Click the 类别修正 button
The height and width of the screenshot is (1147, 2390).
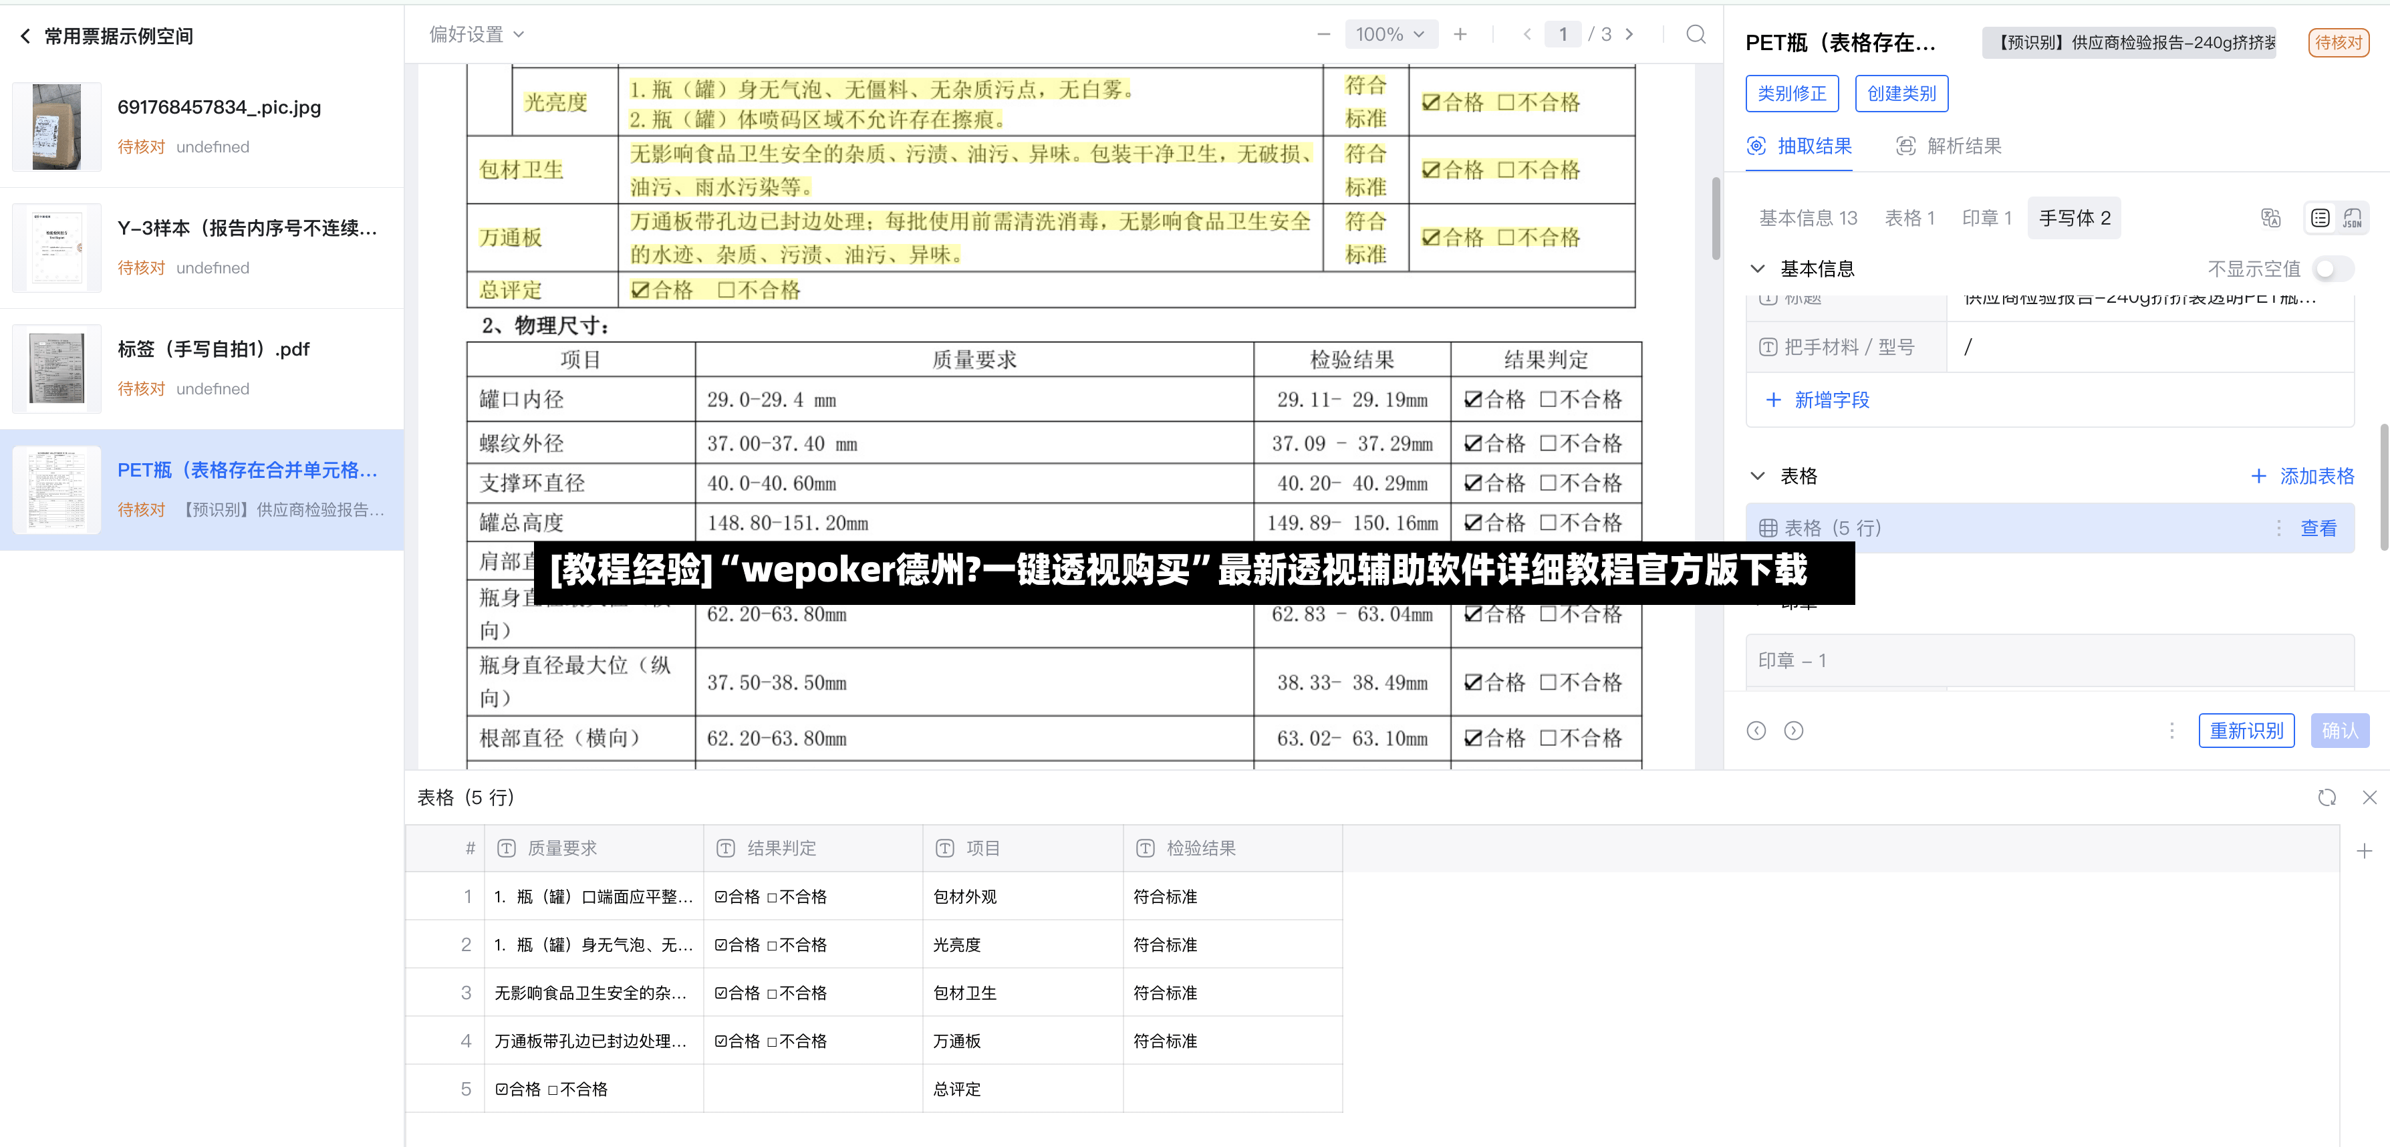1792,94
